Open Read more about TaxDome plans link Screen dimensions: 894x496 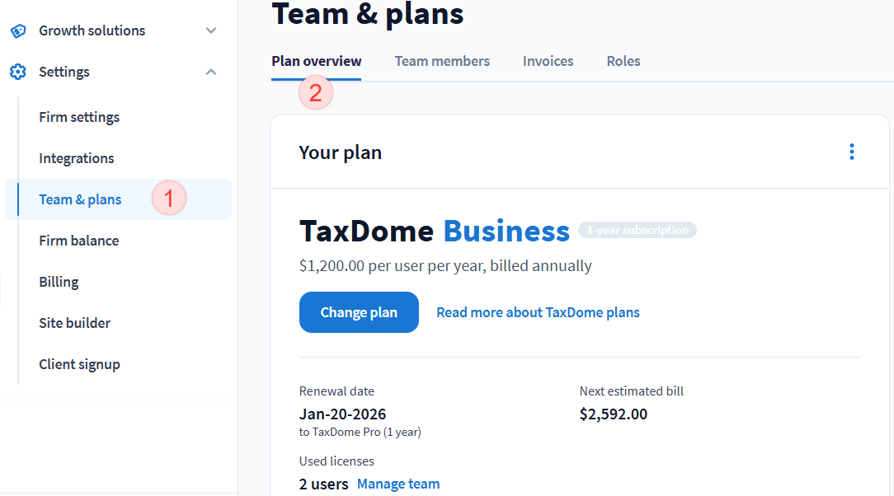(x=538, y=312)
